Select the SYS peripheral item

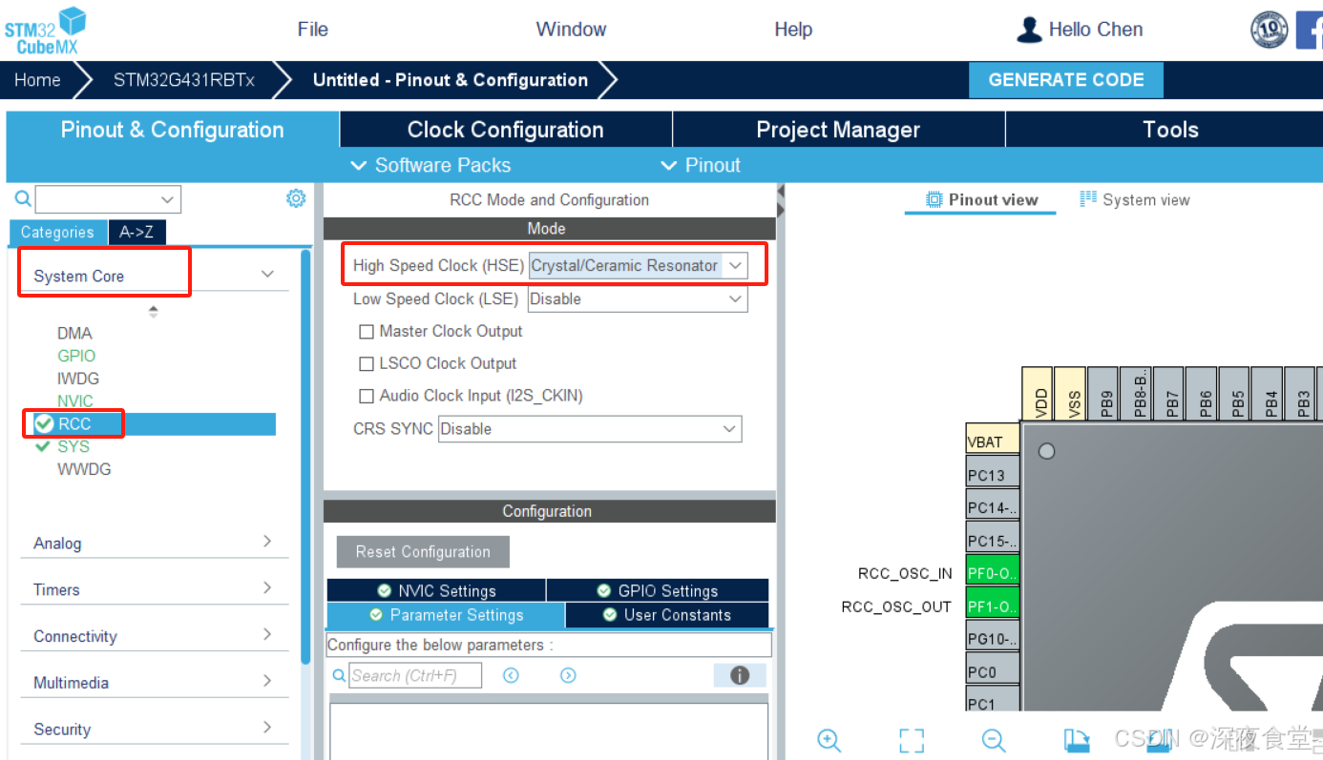73,446
